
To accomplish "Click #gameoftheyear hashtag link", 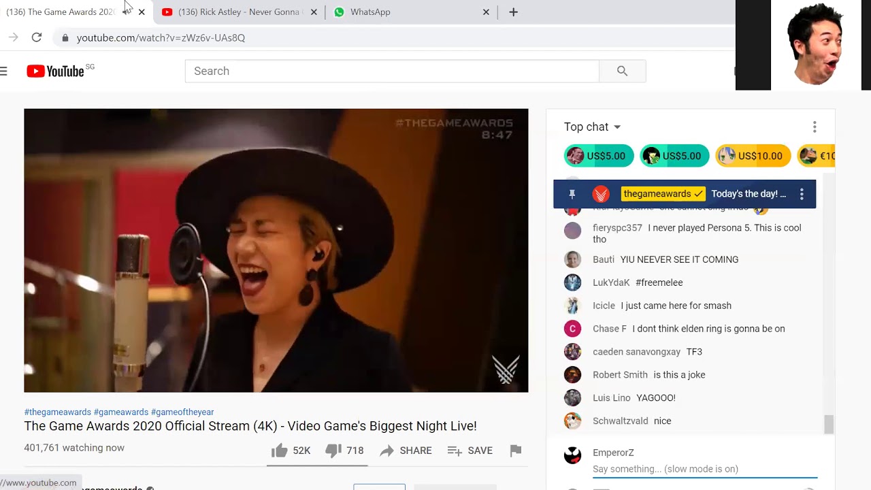I will click(182, 412).
